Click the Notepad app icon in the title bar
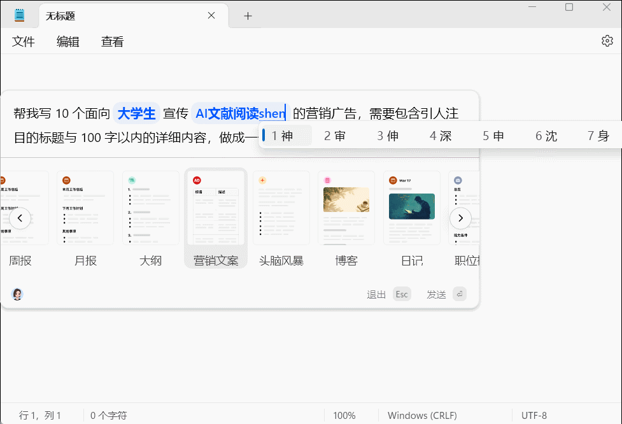The image size is (622, 424). click(x=18, y=15)
